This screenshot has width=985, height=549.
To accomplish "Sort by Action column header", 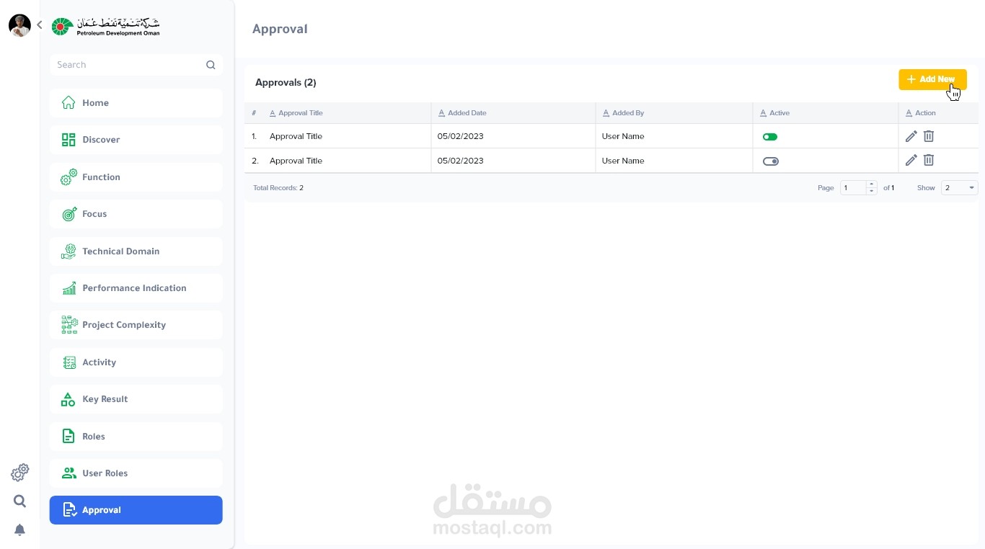I will click(921, 113).
